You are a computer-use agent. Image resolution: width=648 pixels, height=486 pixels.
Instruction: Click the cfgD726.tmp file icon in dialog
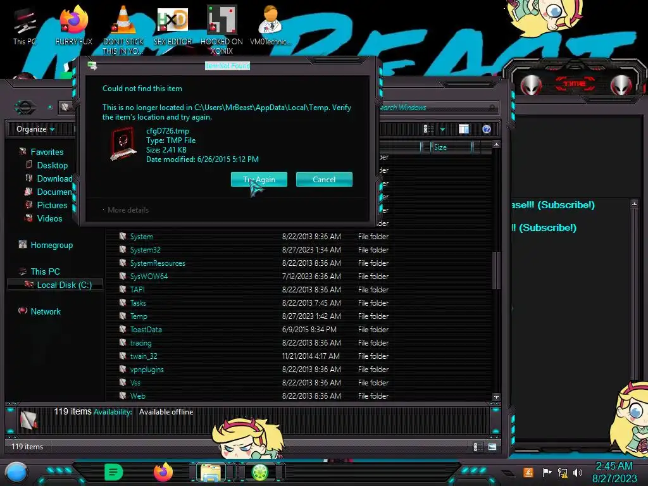123,144
